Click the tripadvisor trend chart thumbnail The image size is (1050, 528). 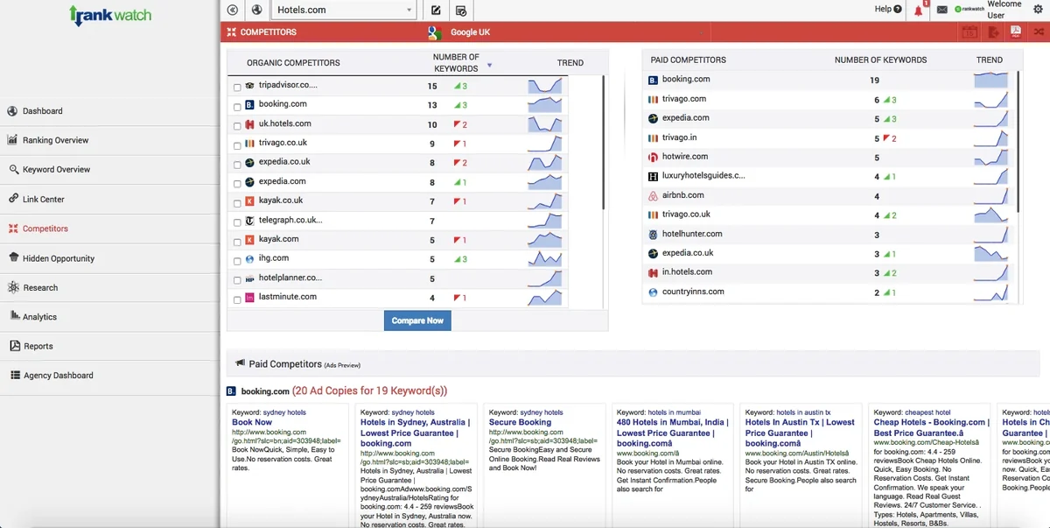pos(544,86)
